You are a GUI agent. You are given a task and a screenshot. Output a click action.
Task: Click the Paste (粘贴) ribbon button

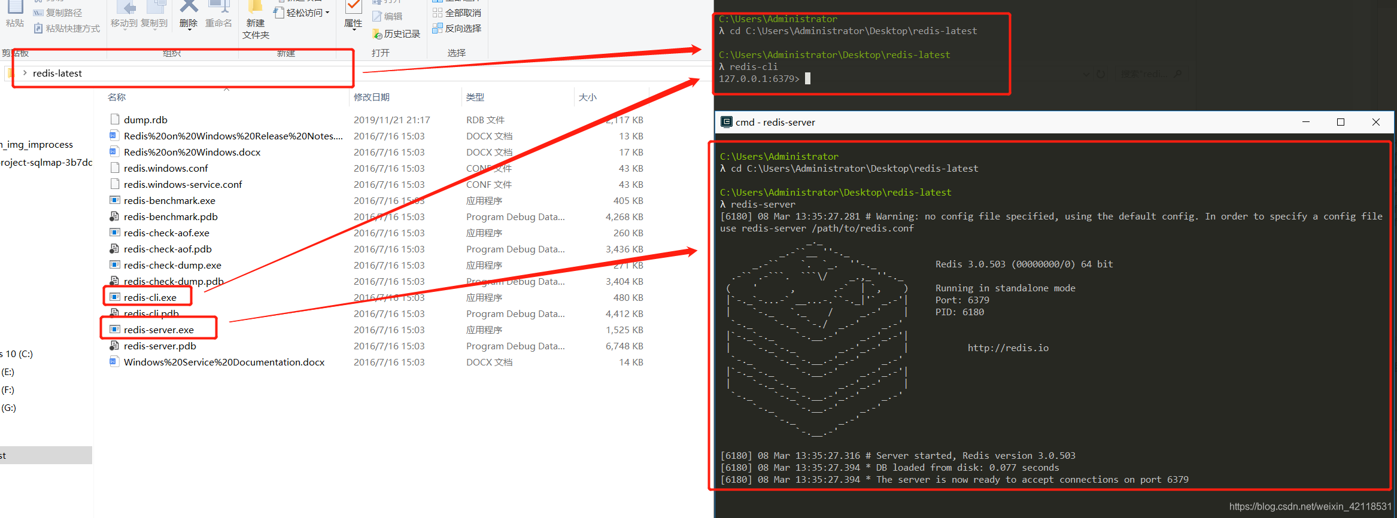pyautogui.click(x=15, y=14)
